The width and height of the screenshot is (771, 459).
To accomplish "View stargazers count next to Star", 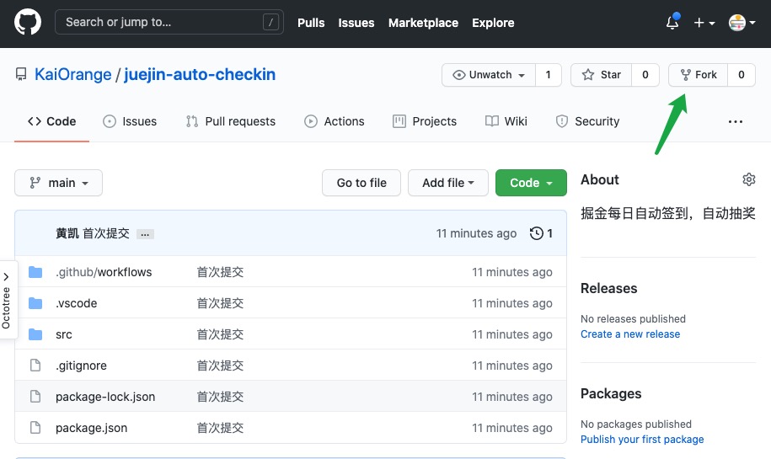I will 645,75.
